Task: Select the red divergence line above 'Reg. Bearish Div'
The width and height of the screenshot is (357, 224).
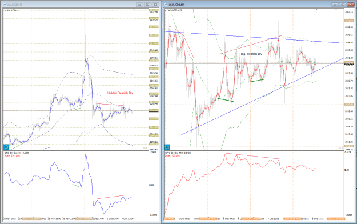Action: (251, 45)
